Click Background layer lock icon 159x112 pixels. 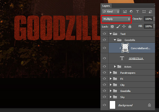pos(149,105)
